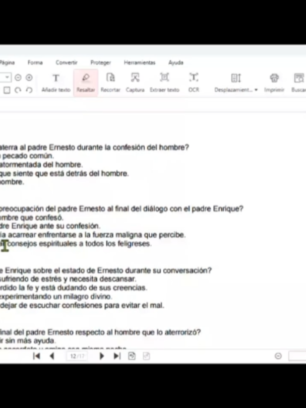Click the question about 'la confesión del hombre?'

pyautogui.click(x=94, y=147)
